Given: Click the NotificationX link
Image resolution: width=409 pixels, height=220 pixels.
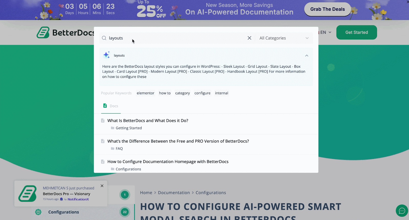Looking at the screenshot, I should 78,199.
